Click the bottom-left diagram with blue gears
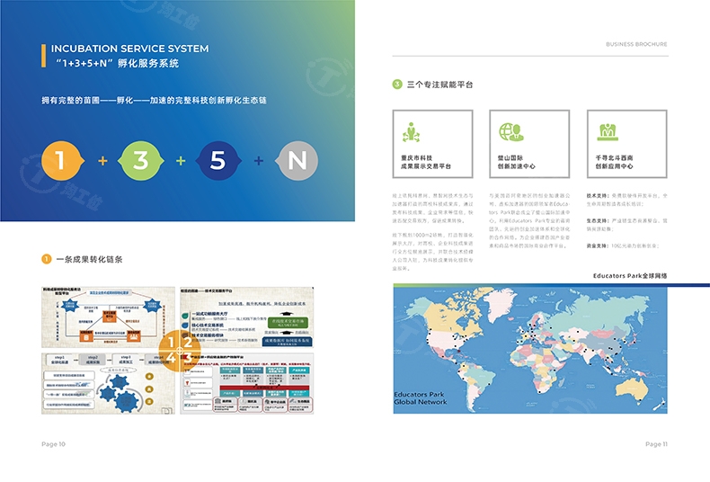 coord(107,383)
